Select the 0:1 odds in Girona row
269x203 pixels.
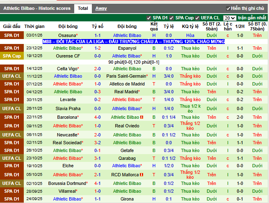coord(169,199)
